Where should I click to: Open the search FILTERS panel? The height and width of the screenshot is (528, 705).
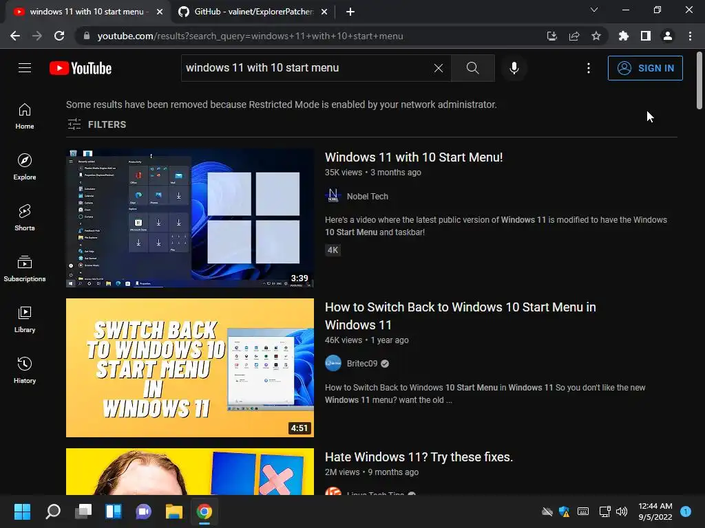click(96, 124)
